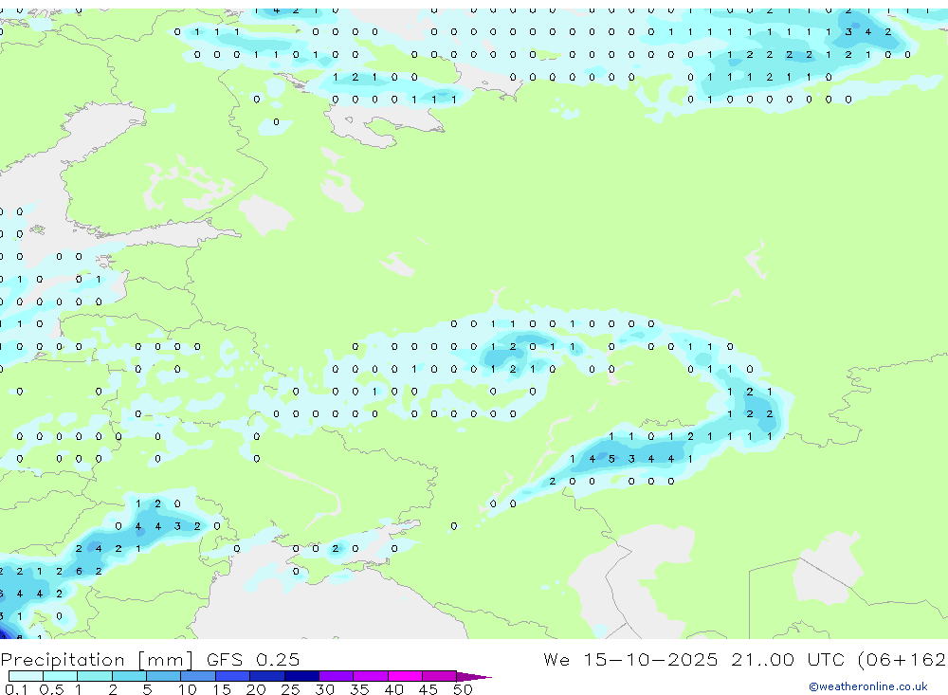This screenshot has width=948, height=695.
Task: Click the 45–50 mm dark magenta legend swatch
Action: click(x=439, y=676)
